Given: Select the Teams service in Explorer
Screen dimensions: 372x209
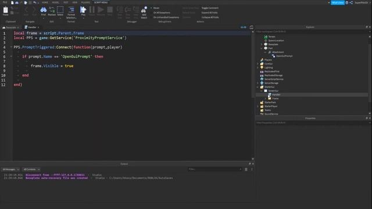Looking at the screenshot, I should point(266,110).
